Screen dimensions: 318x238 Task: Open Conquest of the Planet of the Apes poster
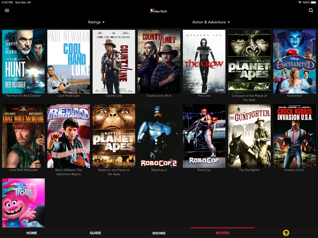coord(249,62)
